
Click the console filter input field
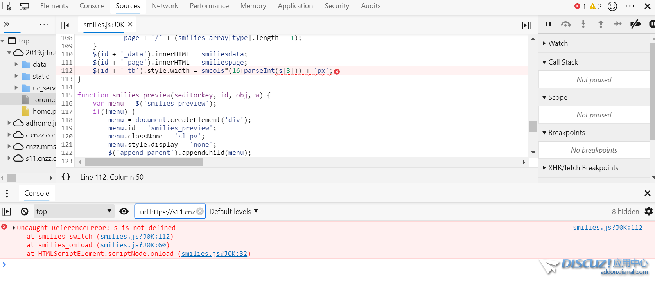[x=166, y=212]
